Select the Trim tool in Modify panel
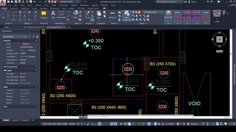Image resolution: width=236 pixels, height=132 pixels. pos(29,12)
